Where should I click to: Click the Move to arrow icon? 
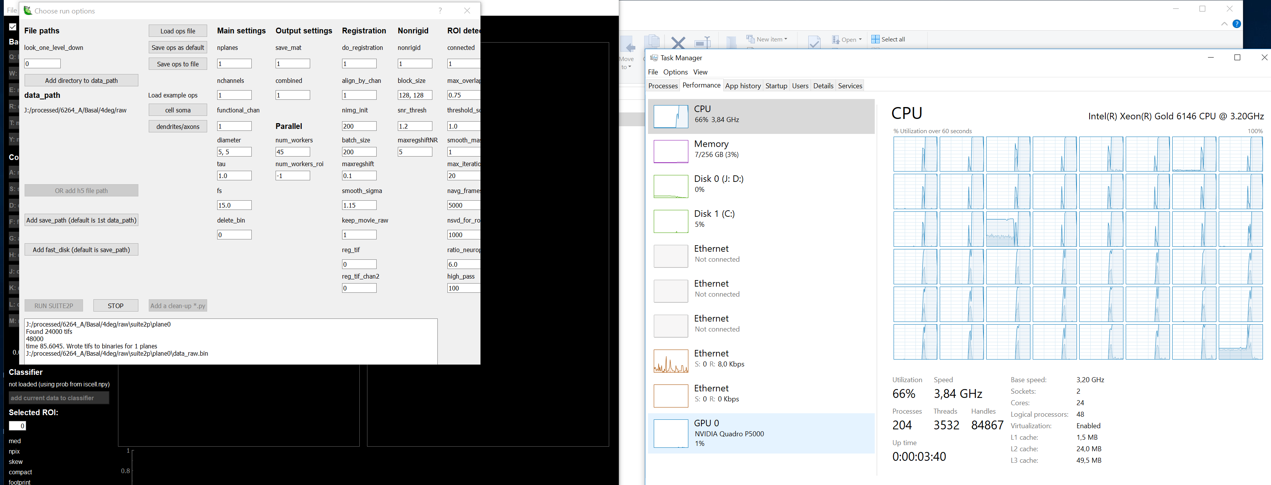pyautogui.click(x=629, y=47)
